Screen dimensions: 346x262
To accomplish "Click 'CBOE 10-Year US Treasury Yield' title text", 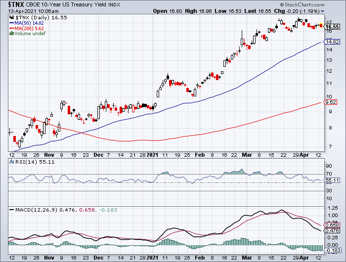I will (66, 4).
